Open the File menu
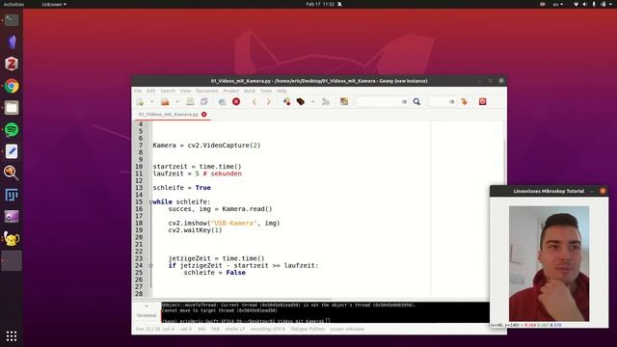Viewport: 617px width, 347px height. [138, 91]
